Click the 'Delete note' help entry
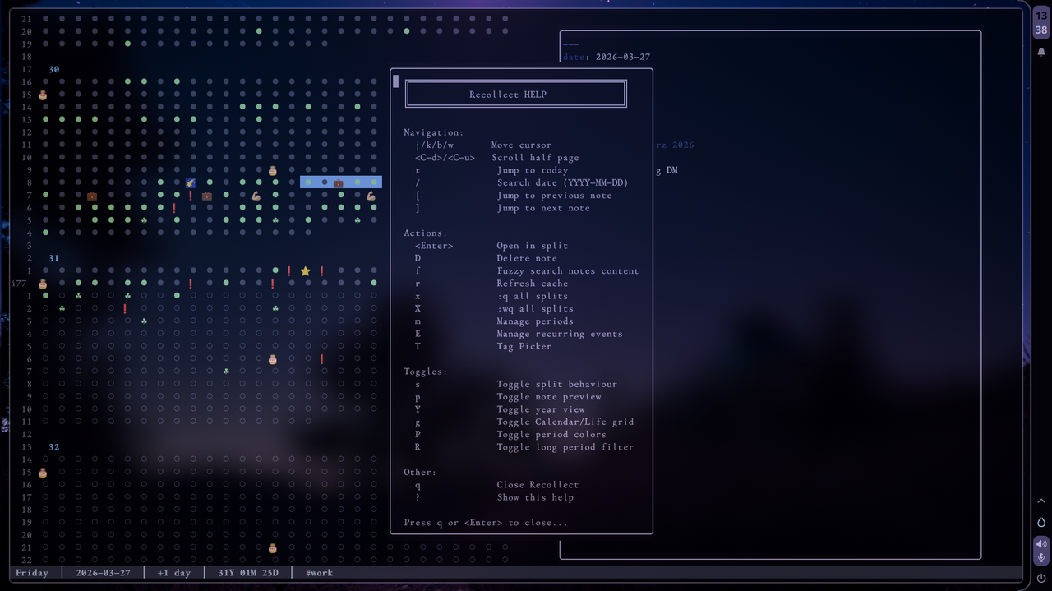Viewport: 1052px width, 591px height. click(x=527, y=258)
